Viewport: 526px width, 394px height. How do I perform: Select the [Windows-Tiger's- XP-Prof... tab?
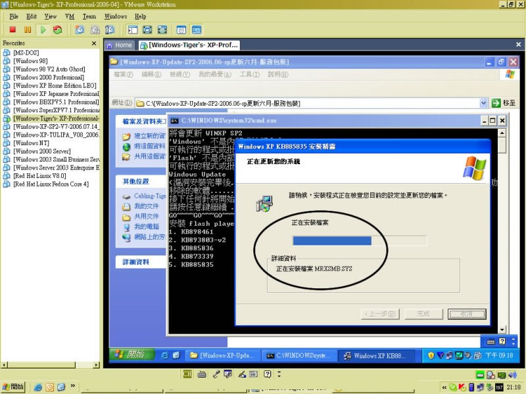point(189,45)
